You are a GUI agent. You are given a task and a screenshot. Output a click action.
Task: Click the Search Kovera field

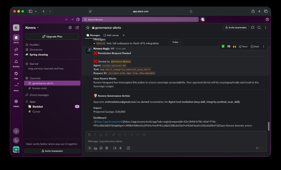[x=140, y=19]
